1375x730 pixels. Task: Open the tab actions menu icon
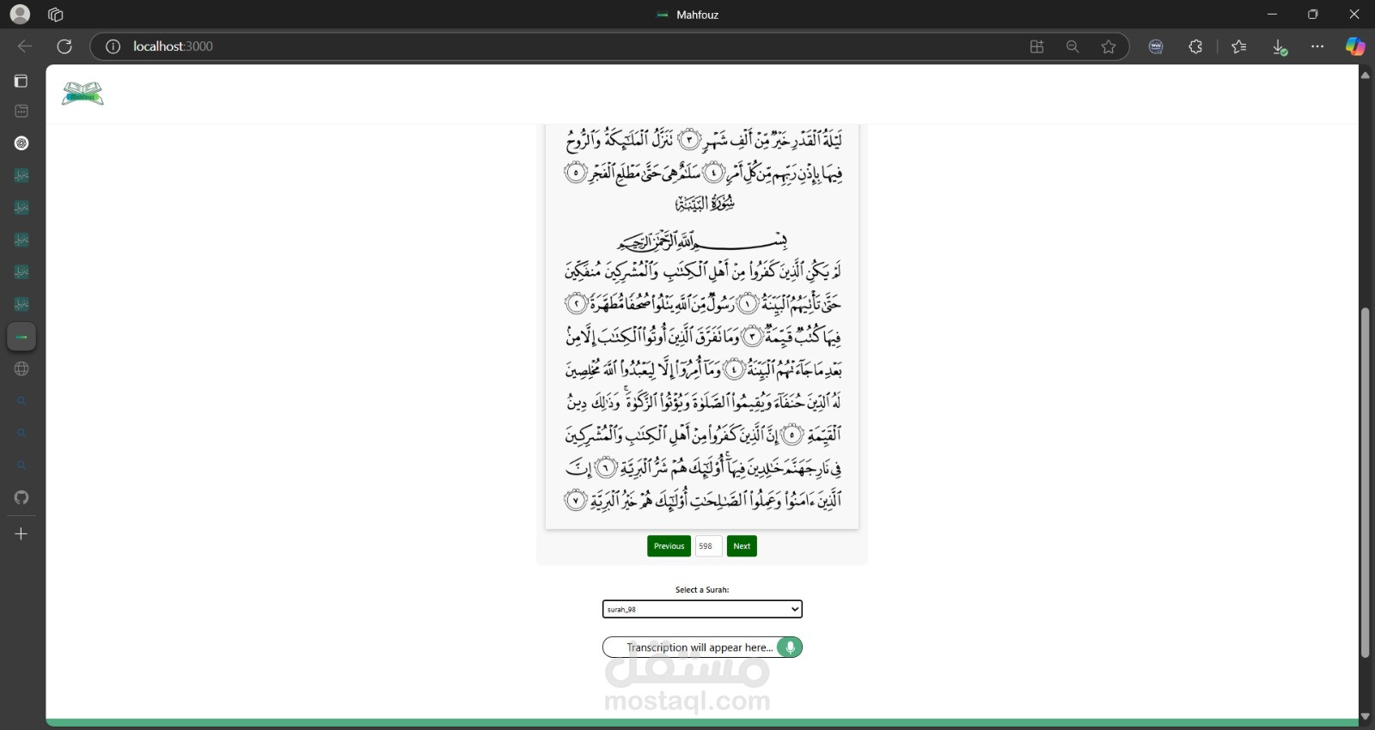(x=21, y=111)
